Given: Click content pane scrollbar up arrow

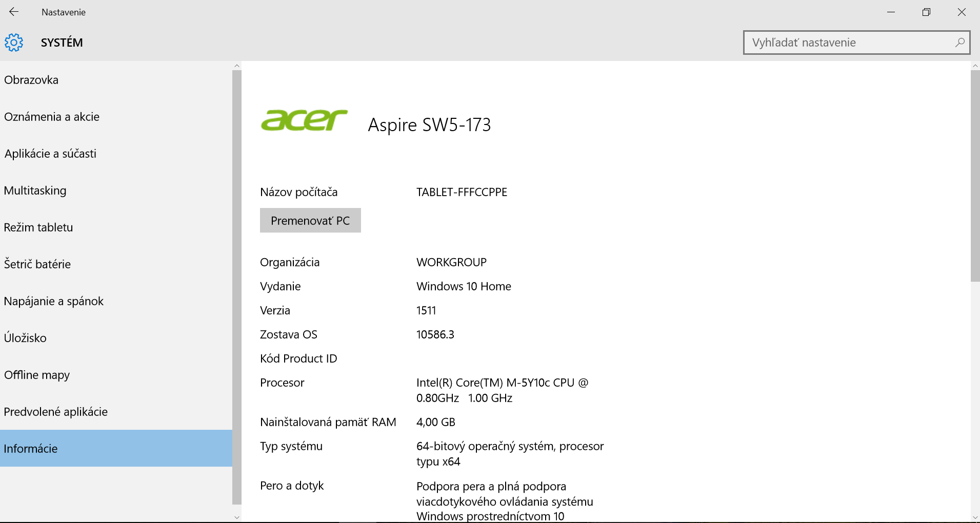Looking at the screenshot, I should 975,66.
